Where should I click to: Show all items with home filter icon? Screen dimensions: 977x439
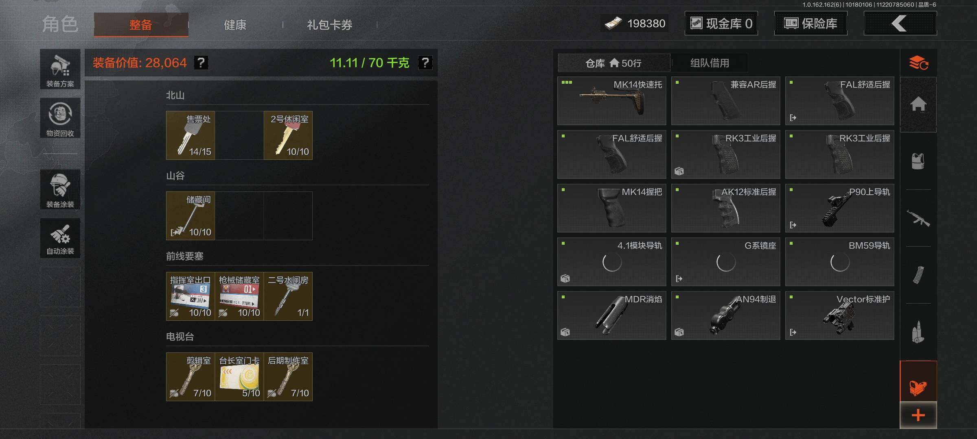(918, 104)
